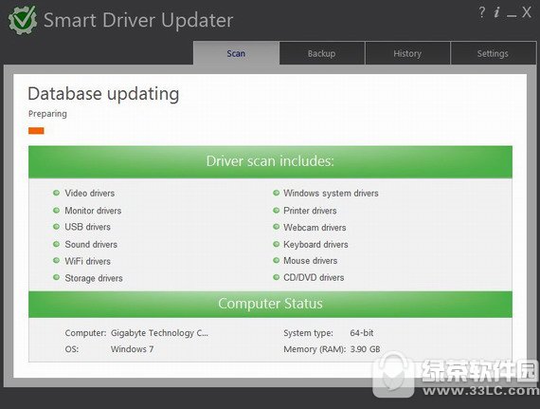Go to the Settings tab
This screenshot has width=540, height=409.
(x=493, y=53)
